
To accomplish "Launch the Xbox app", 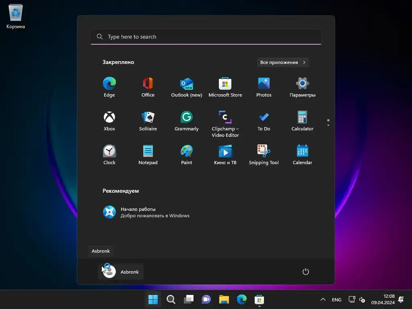I will click(109, 121).
